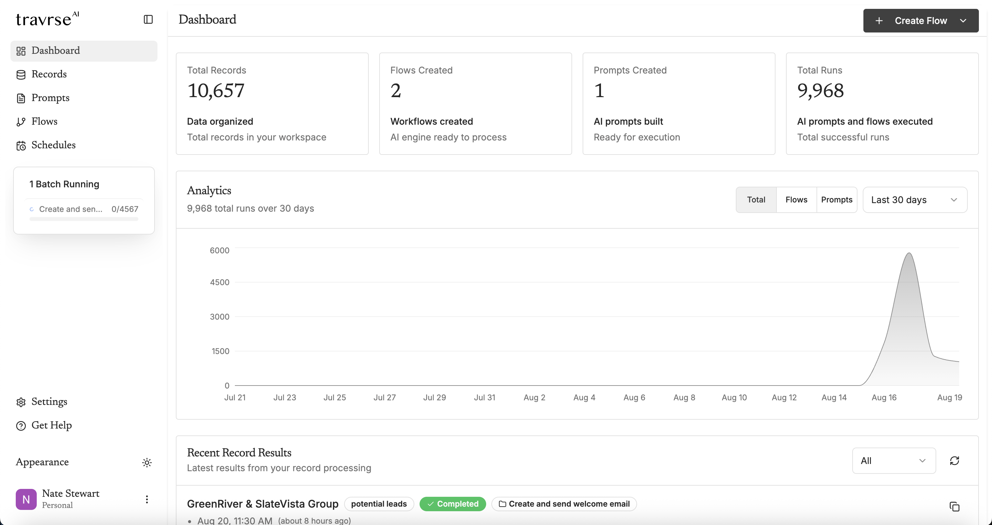Open the Schedules section
This screenshot has width=992, height=525.
(x=53, y=145)
